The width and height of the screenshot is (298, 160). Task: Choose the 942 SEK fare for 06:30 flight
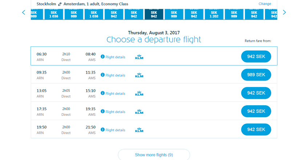coord(256,57)
